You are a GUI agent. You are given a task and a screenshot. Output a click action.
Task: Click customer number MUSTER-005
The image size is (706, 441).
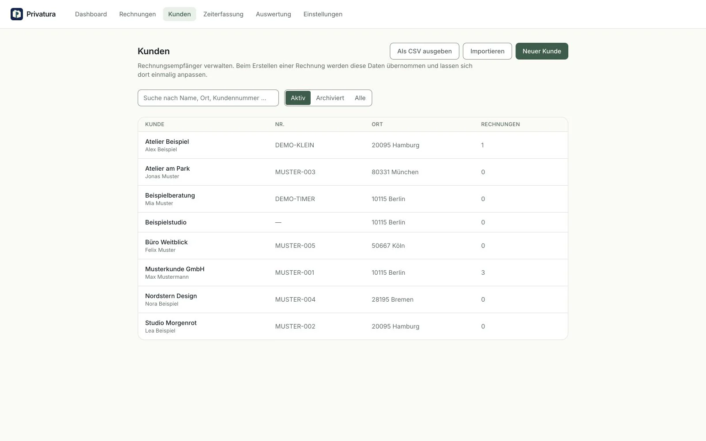(295, 246)
